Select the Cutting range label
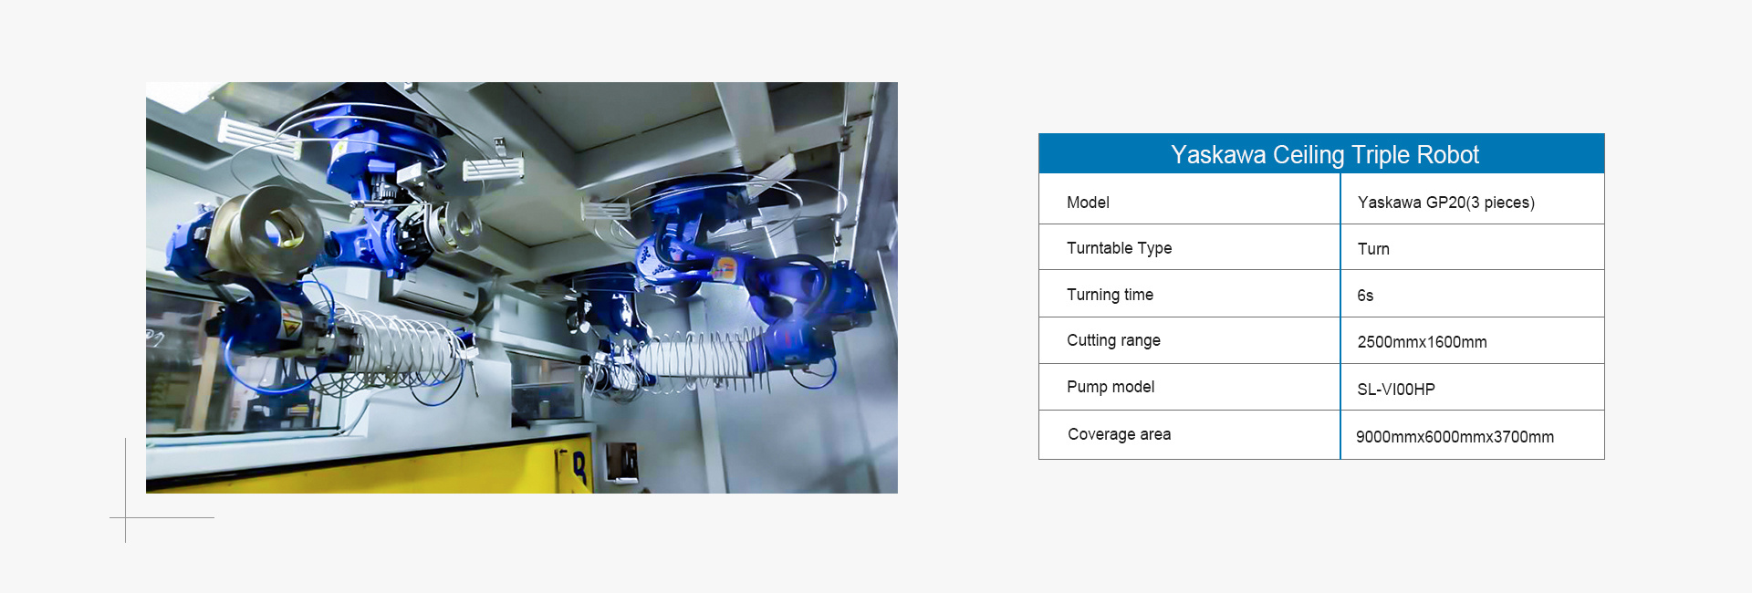1752x593 pixels. 1113,340
